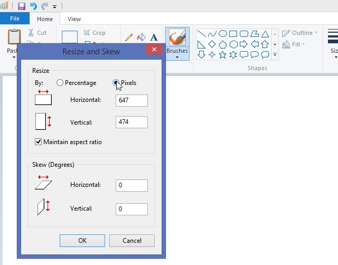The height and width of the screenshot is (265, 338).
Task: Select the Five-point star shape
Action: pyautogui.click(x=223, y=55)
